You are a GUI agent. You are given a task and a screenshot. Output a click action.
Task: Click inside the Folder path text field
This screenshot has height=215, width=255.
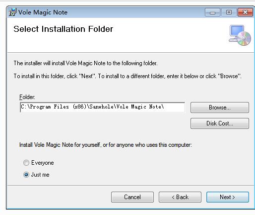coord(102,107)
